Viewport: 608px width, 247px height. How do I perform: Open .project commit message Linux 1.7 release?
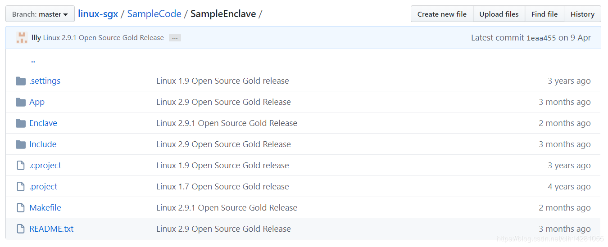point(222,187)
